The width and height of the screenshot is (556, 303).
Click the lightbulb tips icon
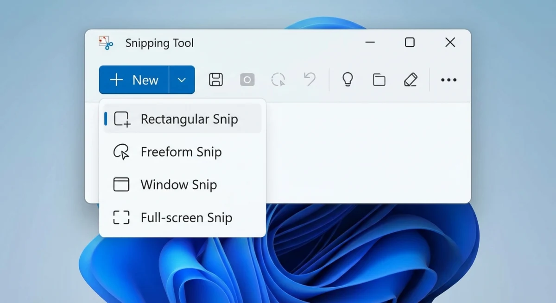click(x=347, y=80)
